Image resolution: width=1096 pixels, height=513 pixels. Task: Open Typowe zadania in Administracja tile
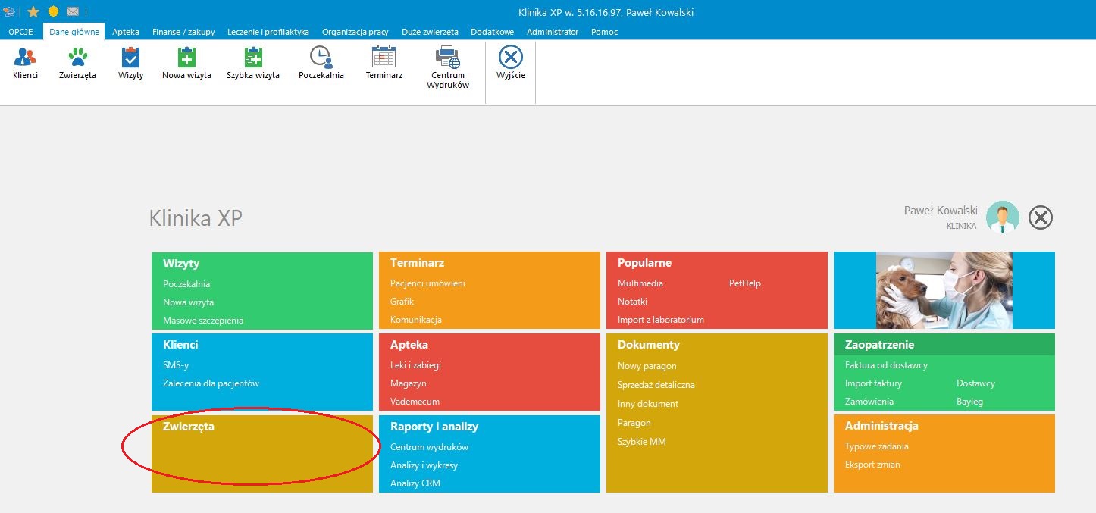coord(877,446)
